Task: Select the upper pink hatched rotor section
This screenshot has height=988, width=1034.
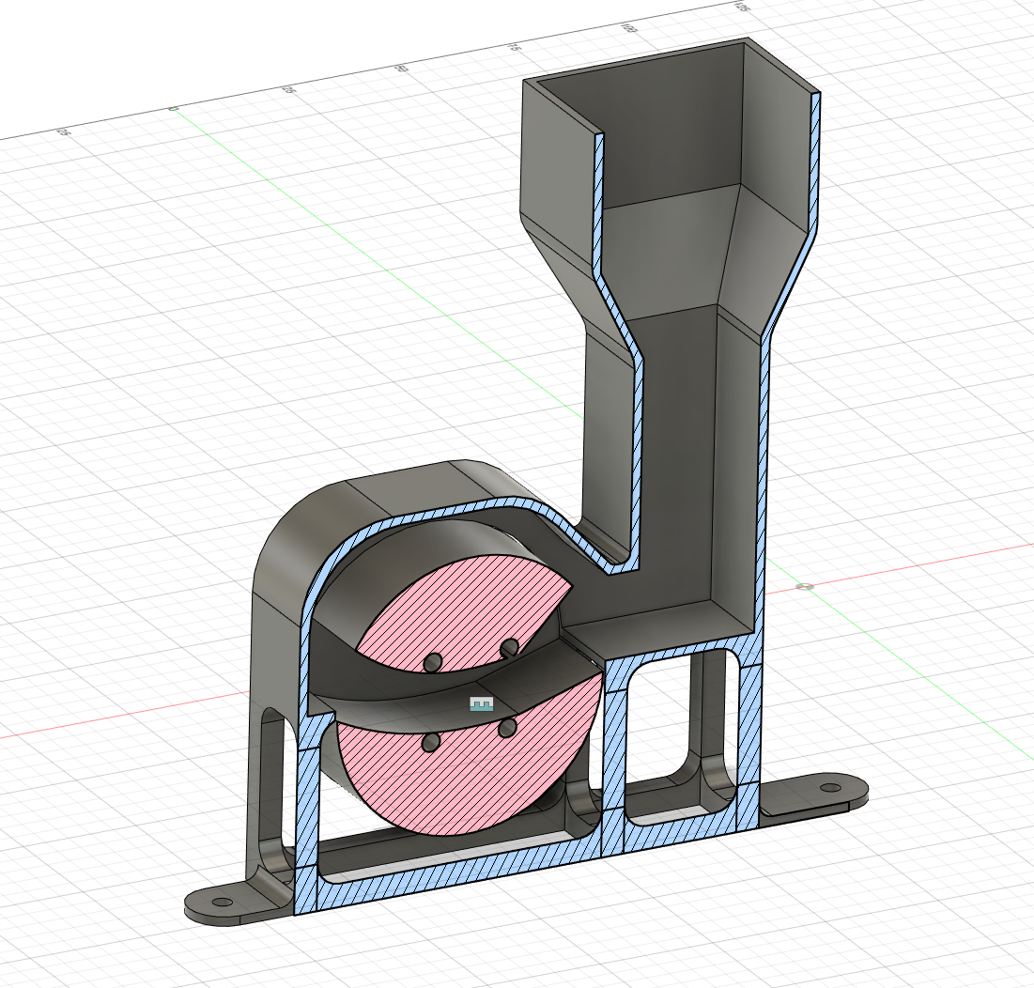Action: (x=465, y=612)
